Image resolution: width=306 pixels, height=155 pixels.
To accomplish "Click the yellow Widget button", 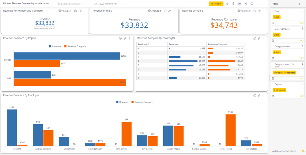I will [x=216, y=4].
